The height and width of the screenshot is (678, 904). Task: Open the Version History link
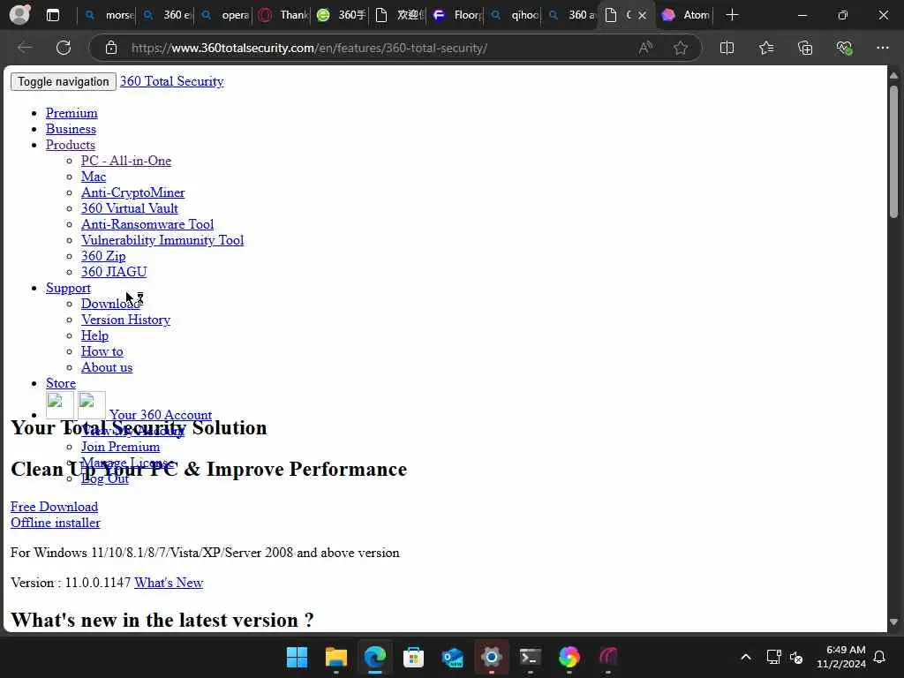[125, 320]
